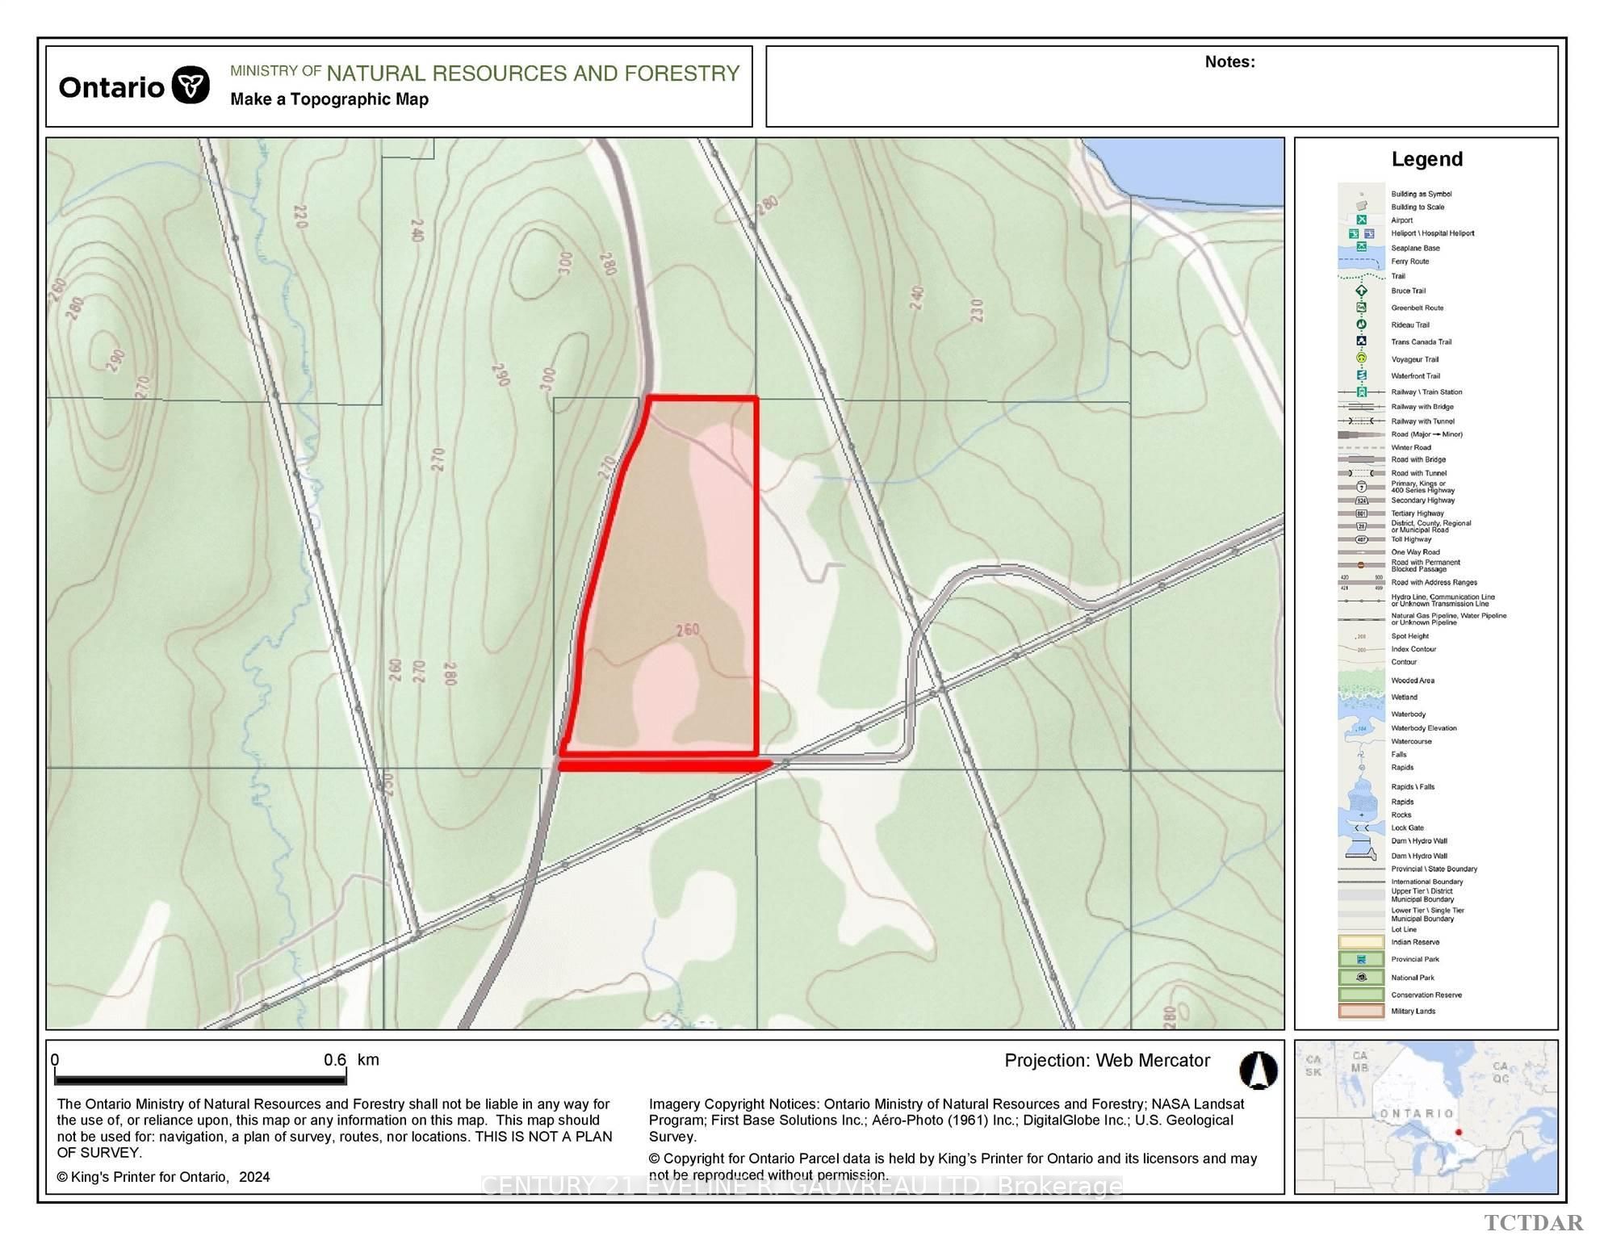Click the 'Spot Height' legend label
The width and height of the screenshot is (1604, 1240).
[x=1409, y=636]
